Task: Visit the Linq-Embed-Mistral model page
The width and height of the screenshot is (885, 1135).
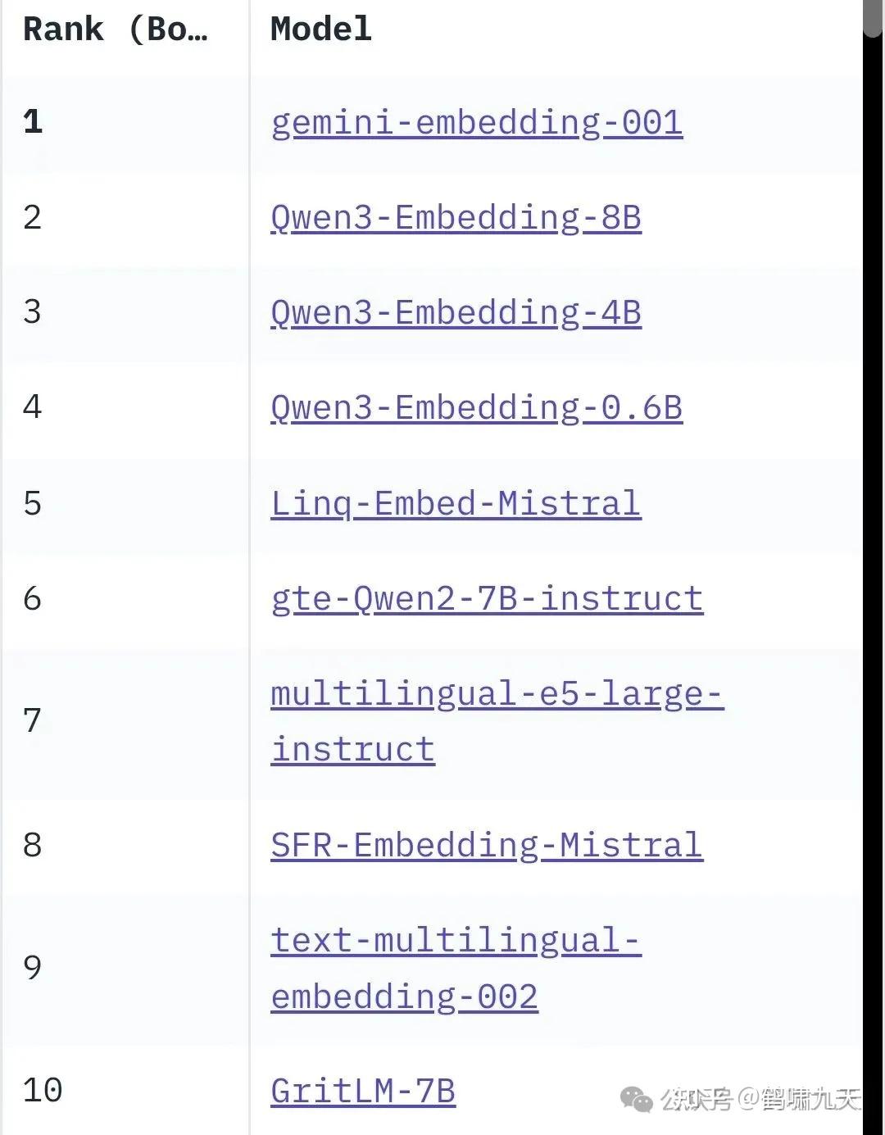Action: pyautogui.click(x=456, y=503)
